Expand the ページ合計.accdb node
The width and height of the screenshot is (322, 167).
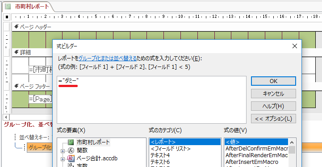pyautogui.click(x=63, y=159)
